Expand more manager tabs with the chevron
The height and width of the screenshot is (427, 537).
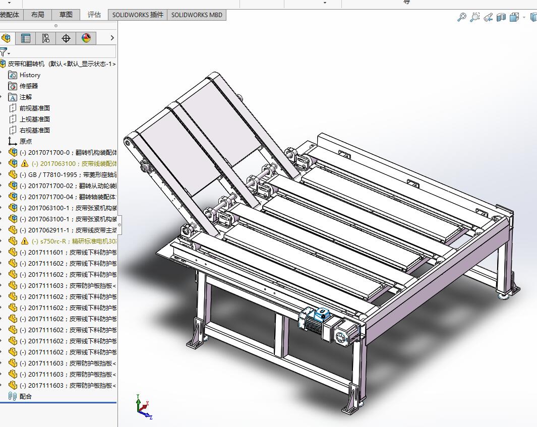(x=112, y=38)
